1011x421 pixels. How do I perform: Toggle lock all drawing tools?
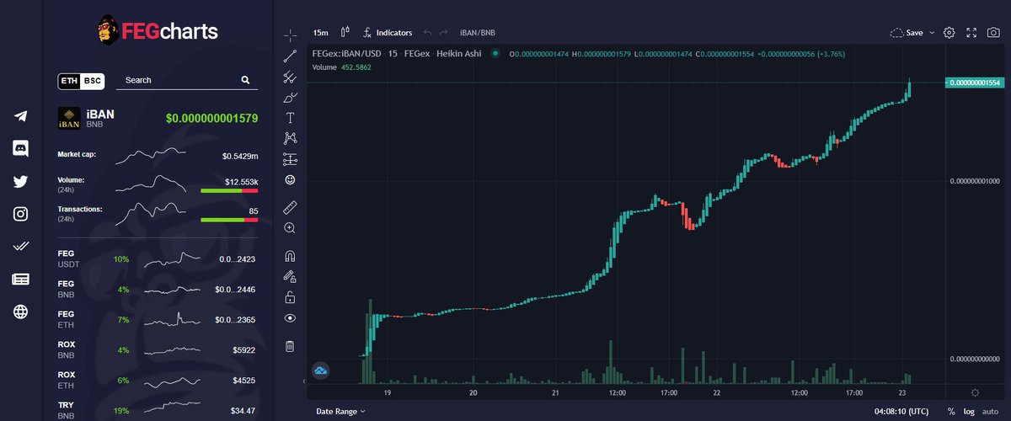click(290, 297)
